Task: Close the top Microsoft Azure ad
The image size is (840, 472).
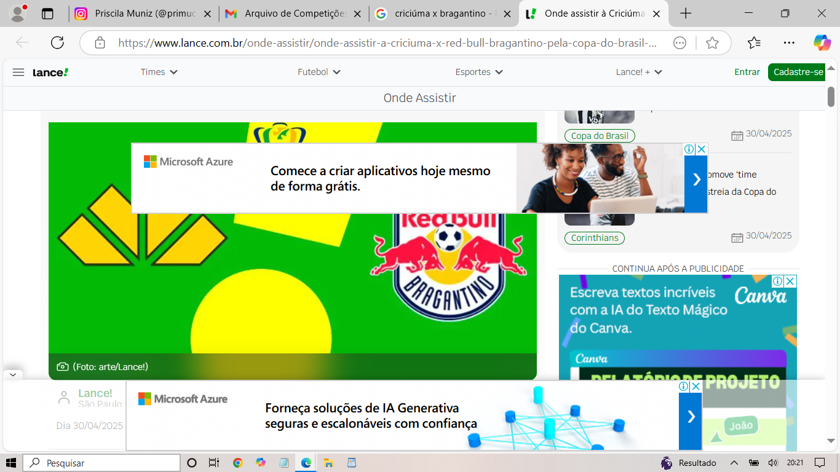Action: pos(702,149)
